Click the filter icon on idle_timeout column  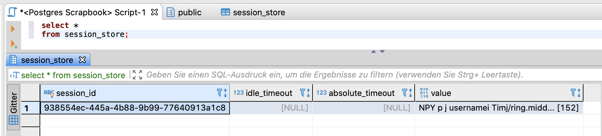point(303,93)
